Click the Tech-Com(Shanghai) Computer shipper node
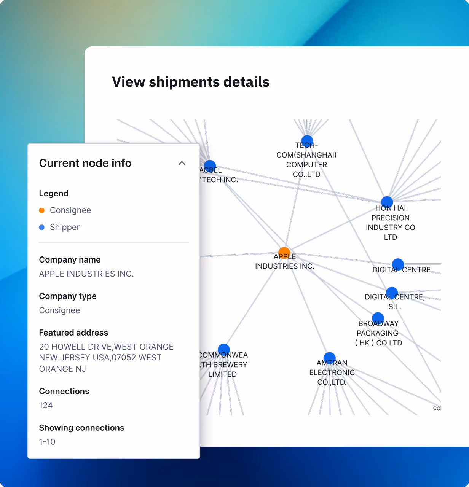Image resolution: width=469 pixels, height=487 pixels. (307, 141)
